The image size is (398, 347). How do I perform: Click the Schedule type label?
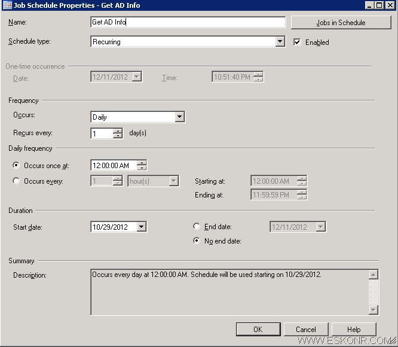(29, 41)
